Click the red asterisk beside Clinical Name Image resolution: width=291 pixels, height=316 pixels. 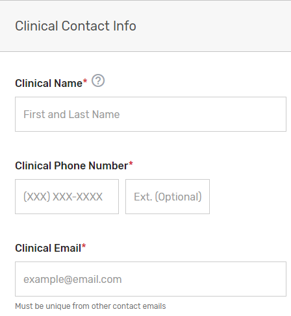(85, 82)
